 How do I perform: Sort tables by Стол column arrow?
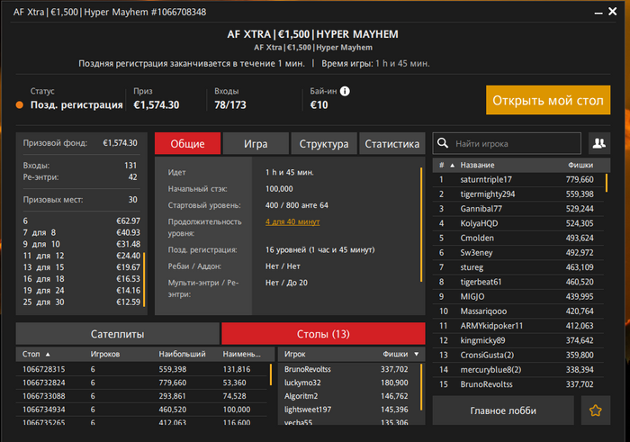[x=48, y=355]
